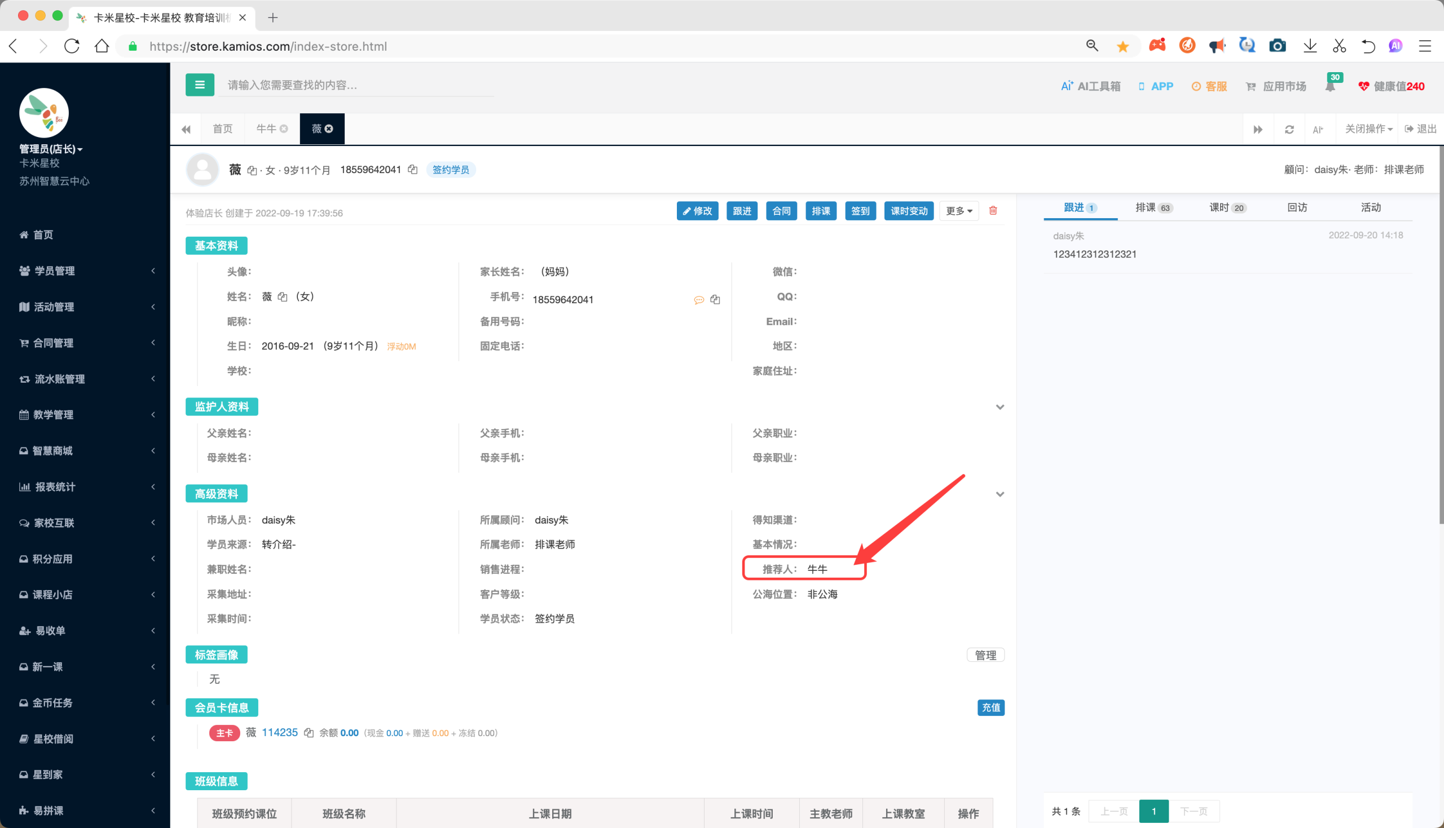The height and width of the screenshot is (828, 1444).
Task: Open the 关闭操作 dropdown
Action: click(x=1368, y=129)
